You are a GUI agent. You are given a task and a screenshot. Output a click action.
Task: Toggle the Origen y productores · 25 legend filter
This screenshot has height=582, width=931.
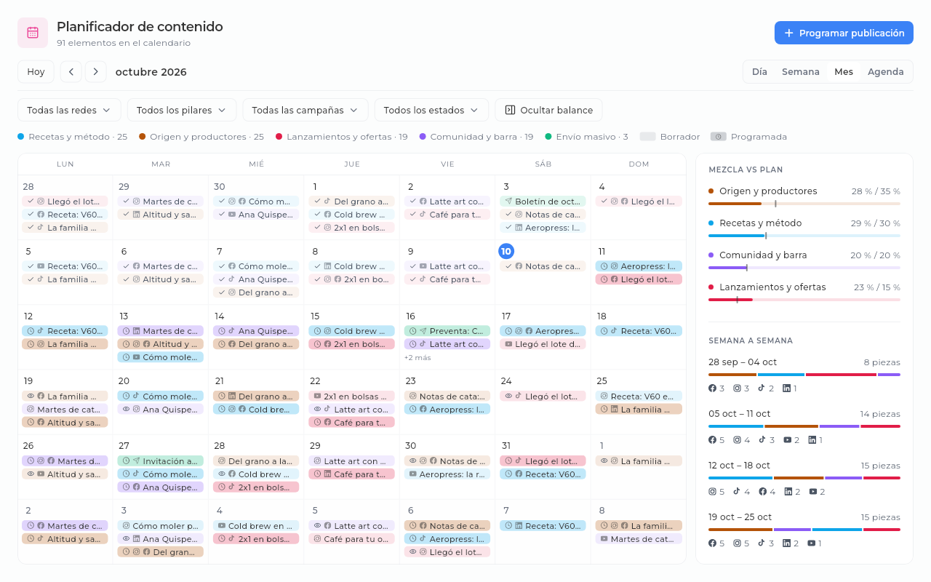tap(201, 137)
